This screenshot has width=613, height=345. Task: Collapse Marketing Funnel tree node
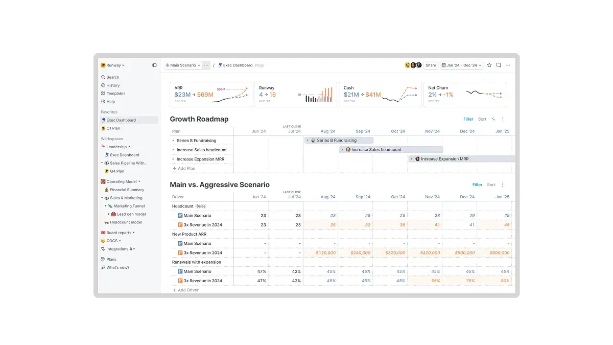click(x=105, y=206)
